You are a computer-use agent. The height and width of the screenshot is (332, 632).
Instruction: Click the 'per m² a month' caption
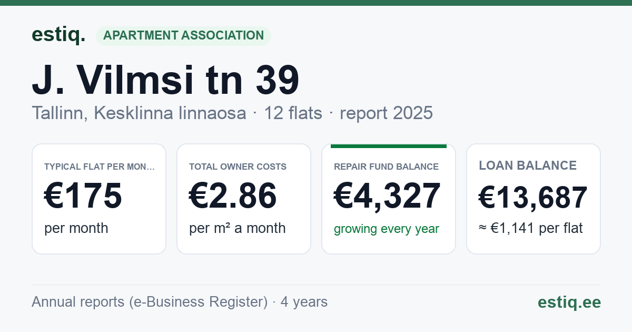238,228
